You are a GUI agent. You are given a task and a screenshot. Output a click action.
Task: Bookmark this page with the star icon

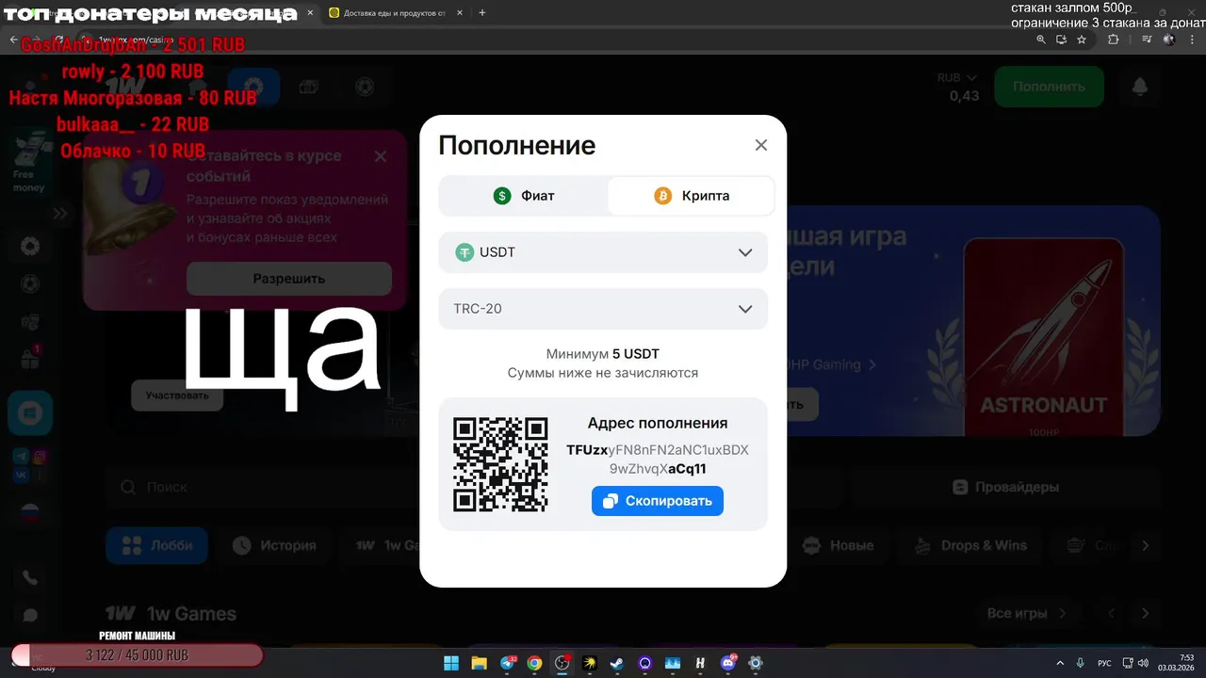pos(1082,40)
